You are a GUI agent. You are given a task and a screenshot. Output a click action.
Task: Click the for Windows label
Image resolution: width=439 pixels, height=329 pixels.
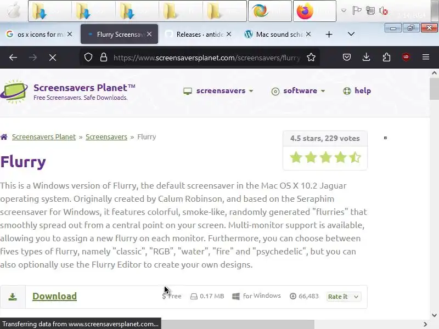(x=262, y=296)
